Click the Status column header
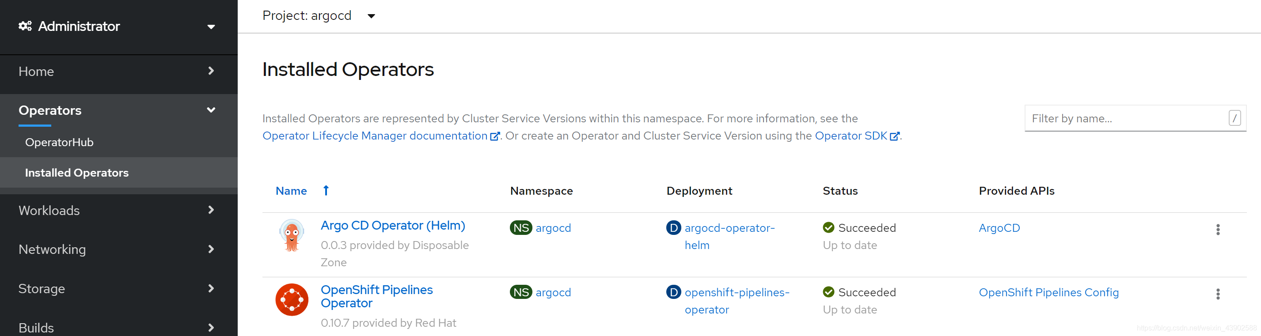This screenshot has width=1261, height=336. [x=840, y=191]
